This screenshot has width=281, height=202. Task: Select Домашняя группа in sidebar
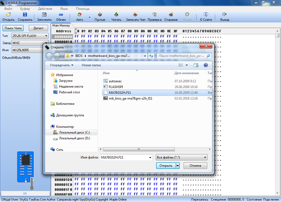coord(70,115)
